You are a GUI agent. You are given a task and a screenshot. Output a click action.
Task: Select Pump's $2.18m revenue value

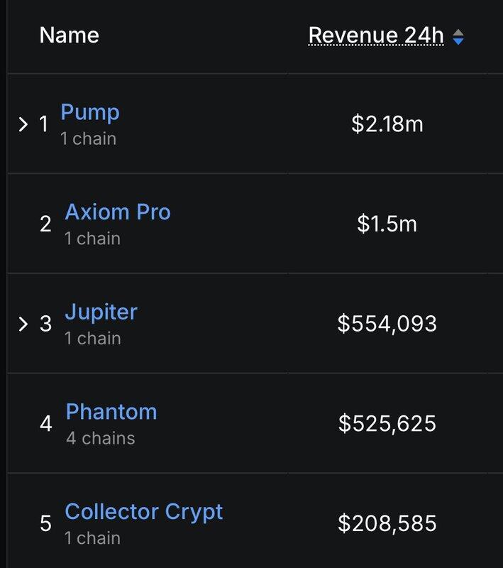coord(387,124)
